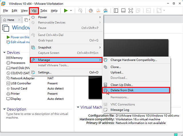Select Clone from Manage submenu

coord(136,67)
